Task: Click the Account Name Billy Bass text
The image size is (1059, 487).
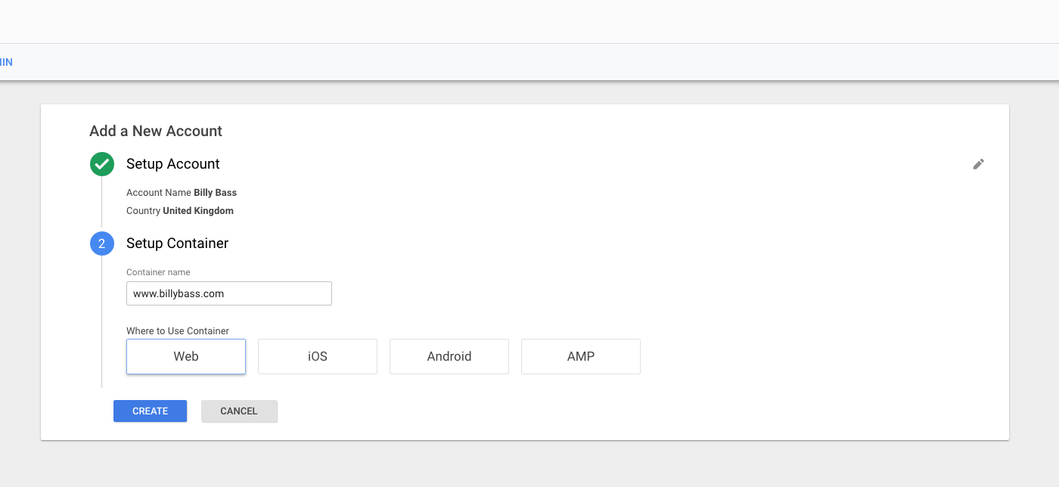Action: pos(182,193)
